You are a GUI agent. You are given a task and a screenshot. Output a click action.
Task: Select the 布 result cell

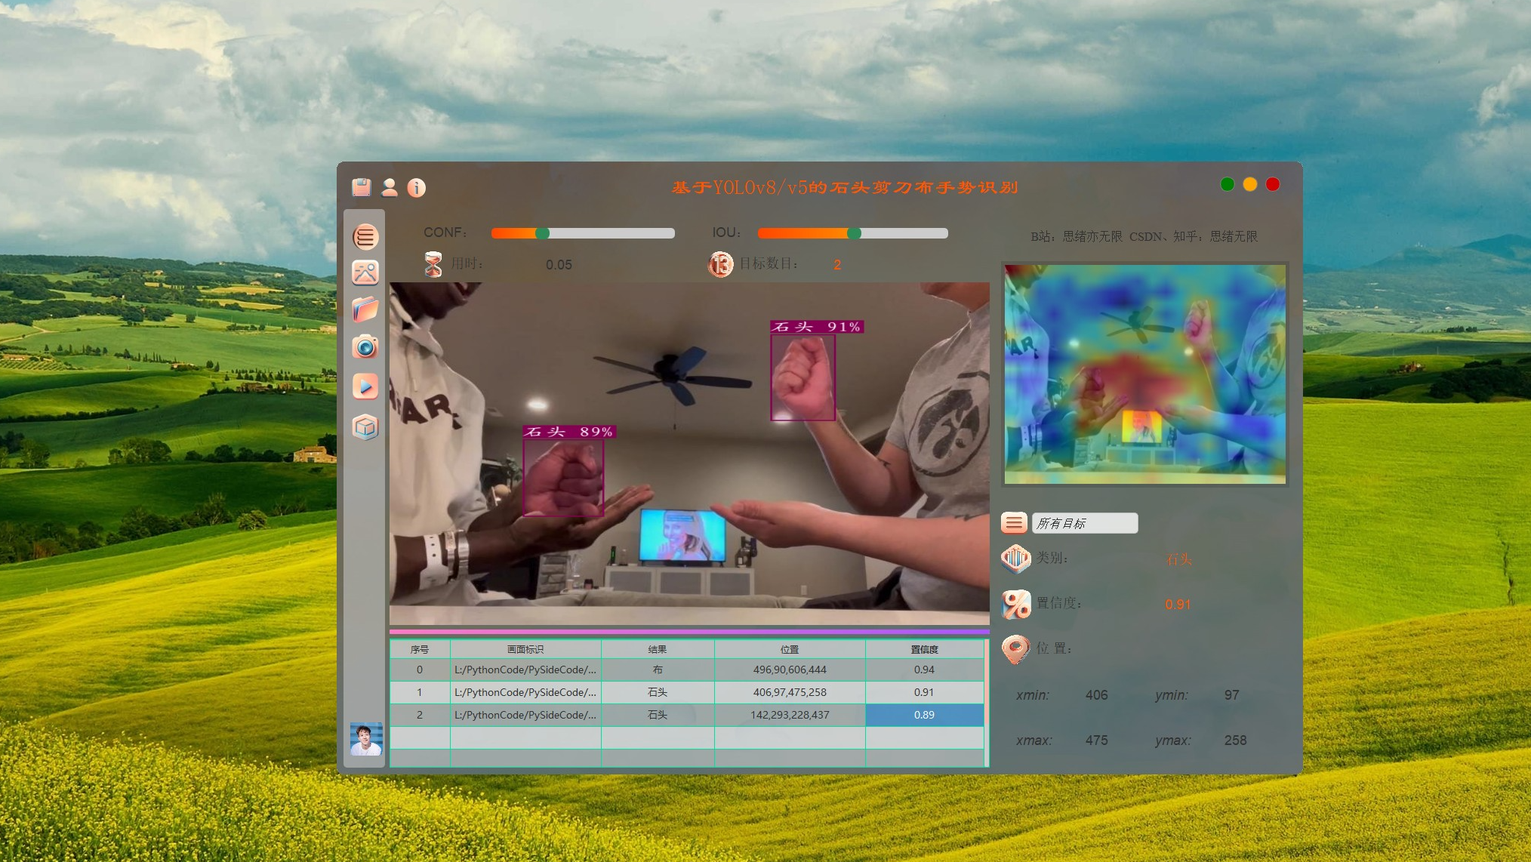pyautogui.click(x=658, y=670)
